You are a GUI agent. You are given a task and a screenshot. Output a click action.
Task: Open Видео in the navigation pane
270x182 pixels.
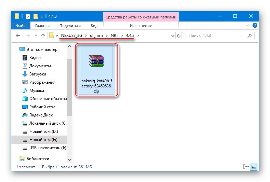click(x=35, y=58)
